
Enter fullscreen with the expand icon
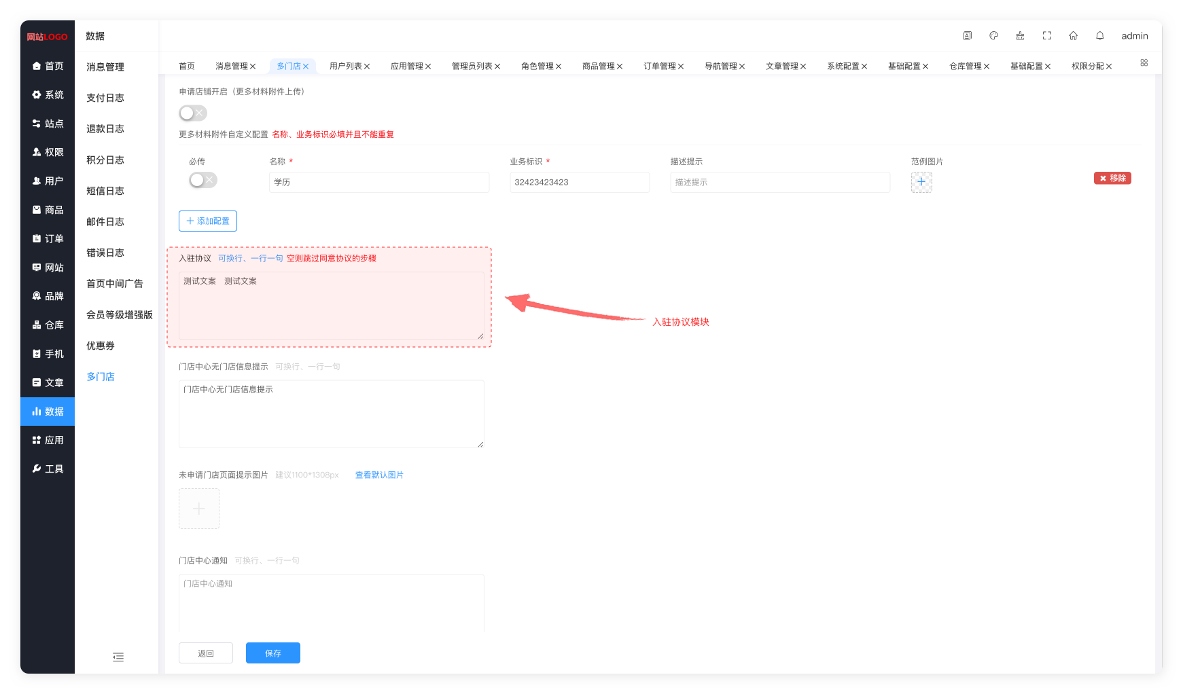point(1046,36)
